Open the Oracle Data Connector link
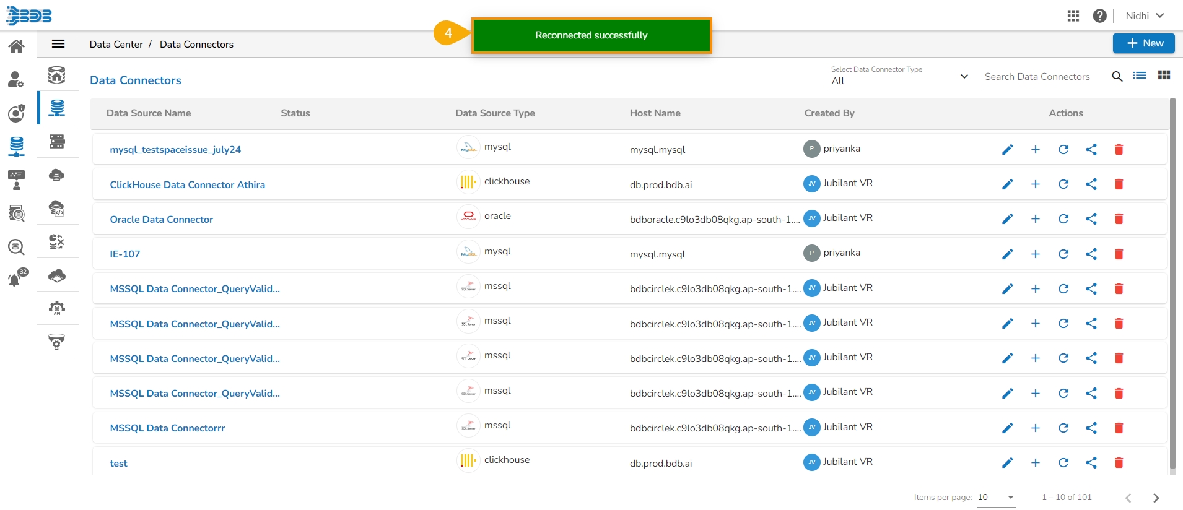 (x=161, y=220)
